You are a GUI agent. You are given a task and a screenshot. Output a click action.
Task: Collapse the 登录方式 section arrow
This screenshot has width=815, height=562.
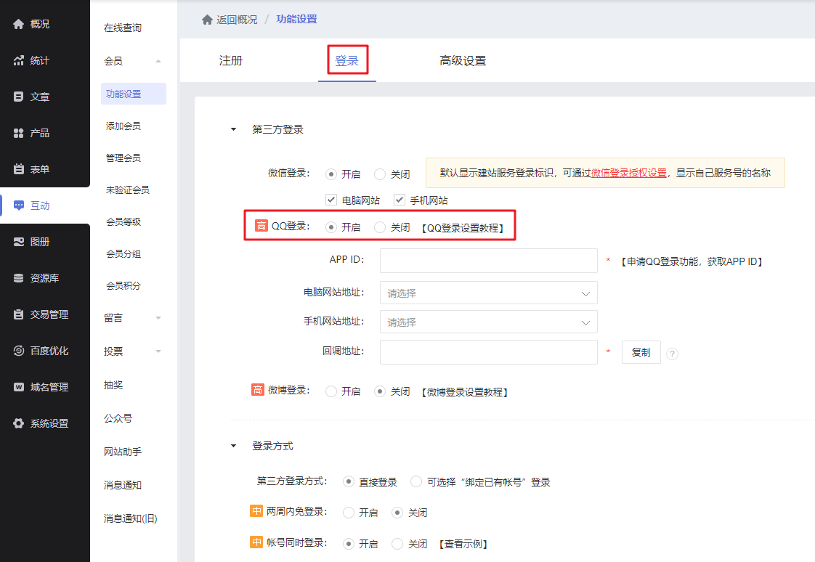(233, 446)
